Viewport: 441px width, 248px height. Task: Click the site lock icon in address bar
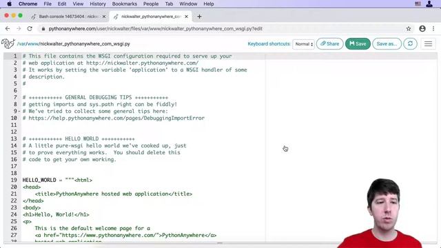43,29
